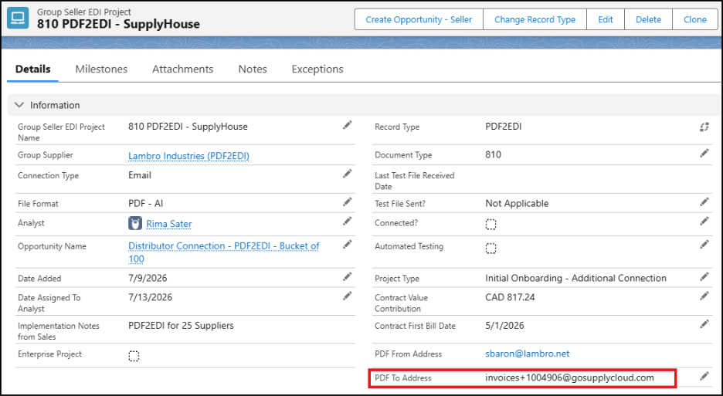Screen dimensions: 723x396
Task: Select Project Type 'Initial Onboarding - Additional Connection'
Action: click(x=575, y=278)
